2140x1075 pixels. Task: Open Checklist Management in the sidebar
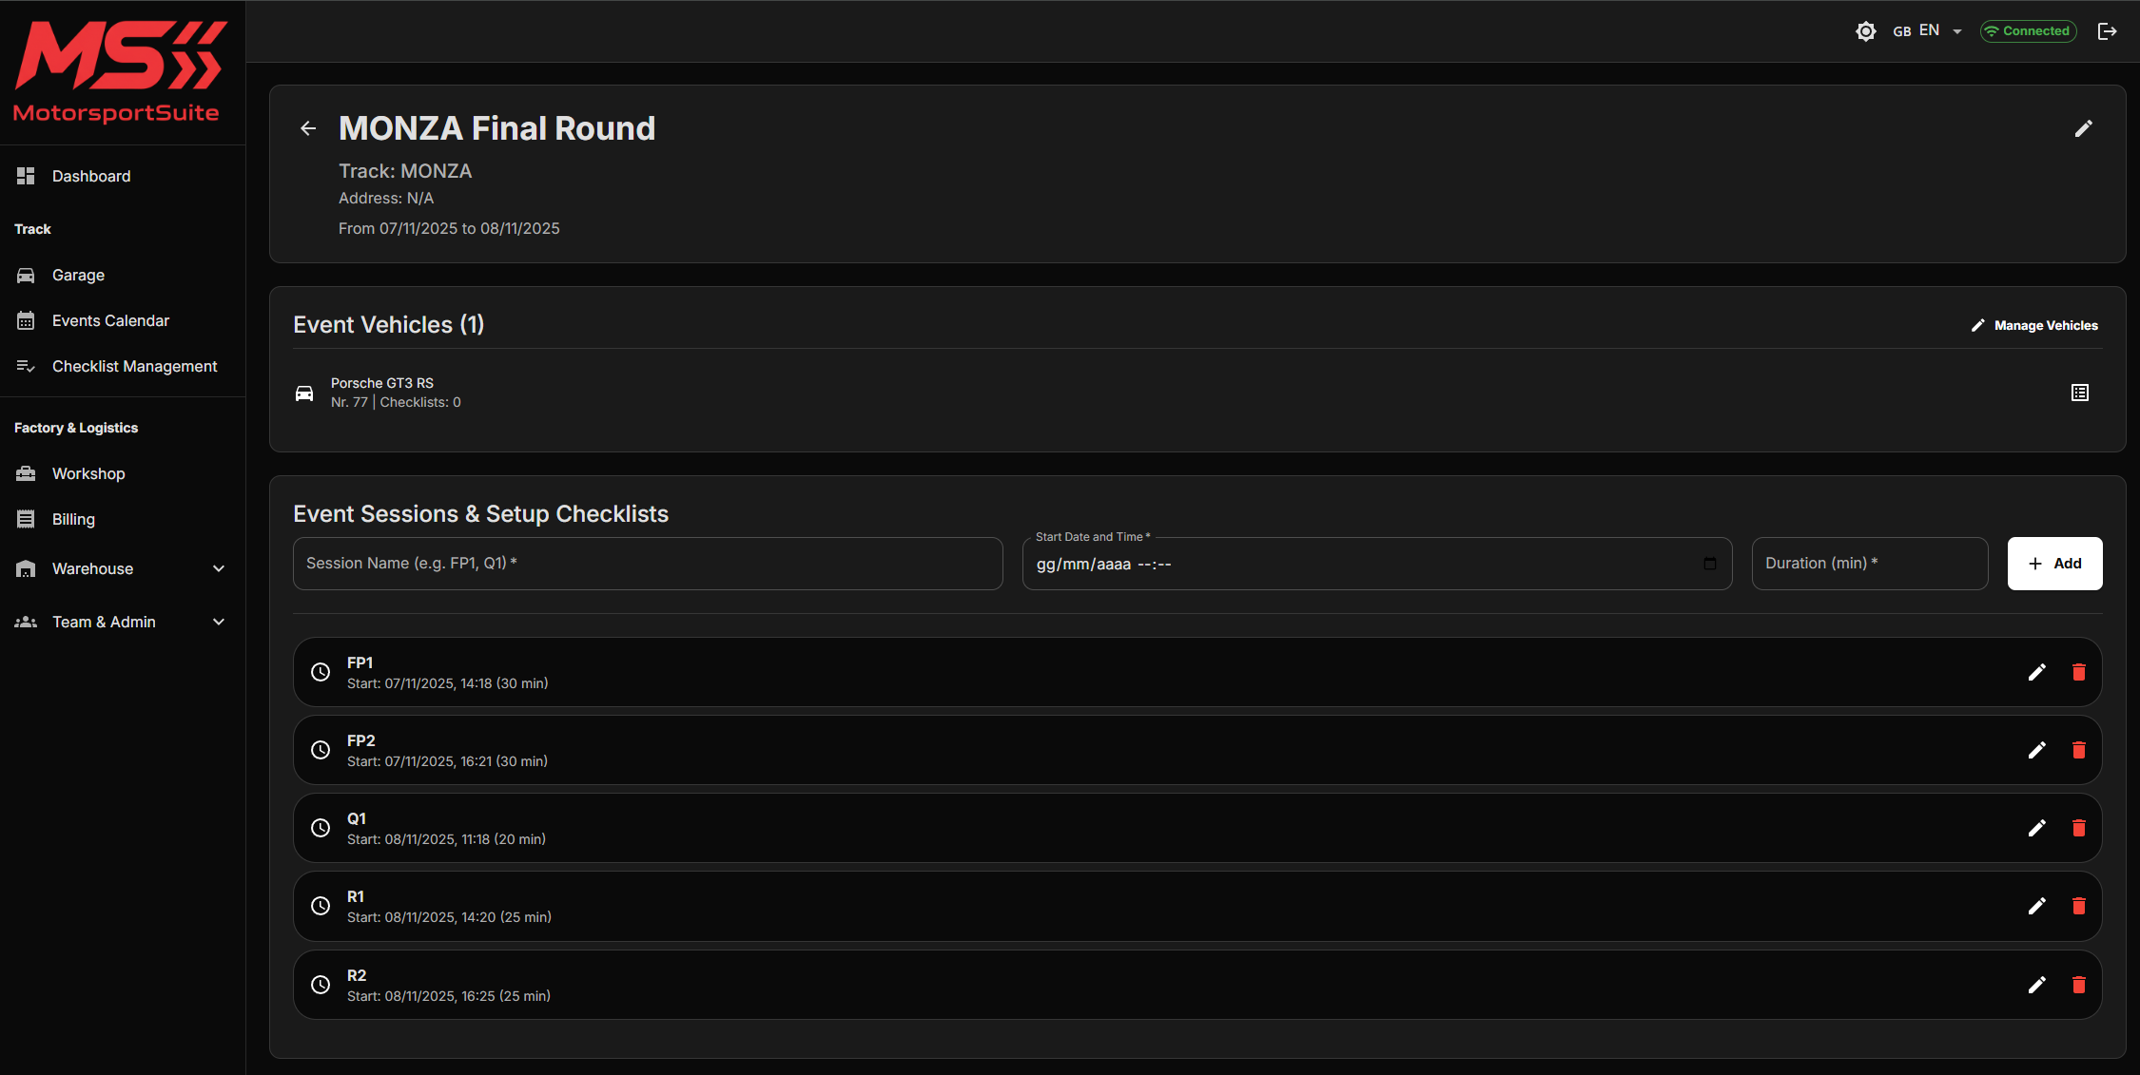click(134, 366)
